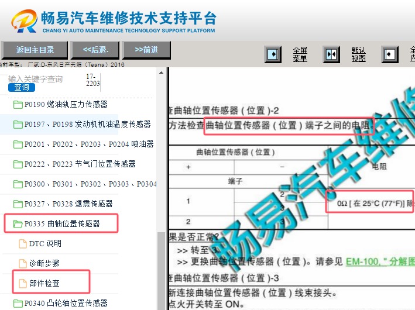Click the 电阻 column header

click(x=379, y=166)
